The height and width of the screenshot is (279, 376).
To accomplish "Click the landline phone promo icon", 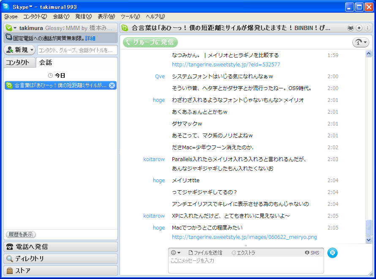I will pos(9,37).
